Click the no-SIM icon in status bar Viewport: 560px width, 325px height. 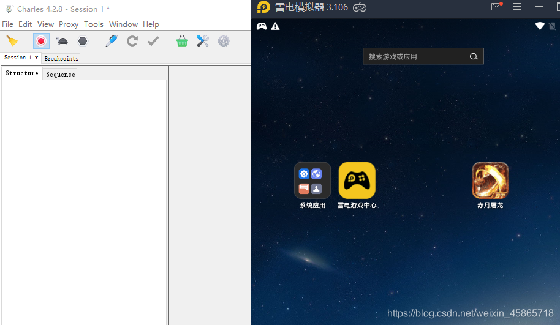click(x=552, y=26)
